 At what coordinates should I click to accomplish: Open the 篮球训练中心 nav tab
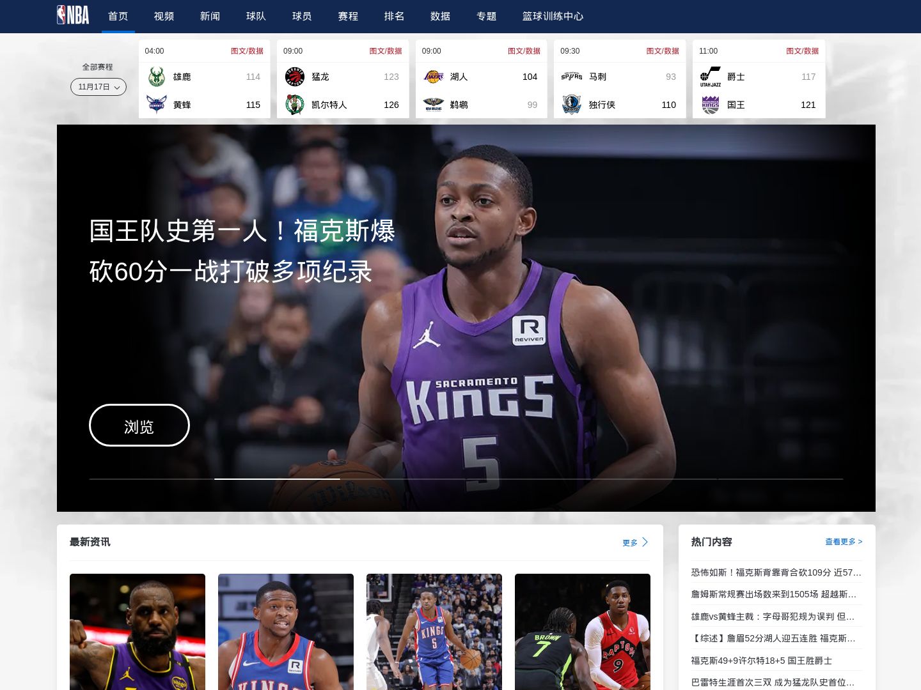(553, 17)
